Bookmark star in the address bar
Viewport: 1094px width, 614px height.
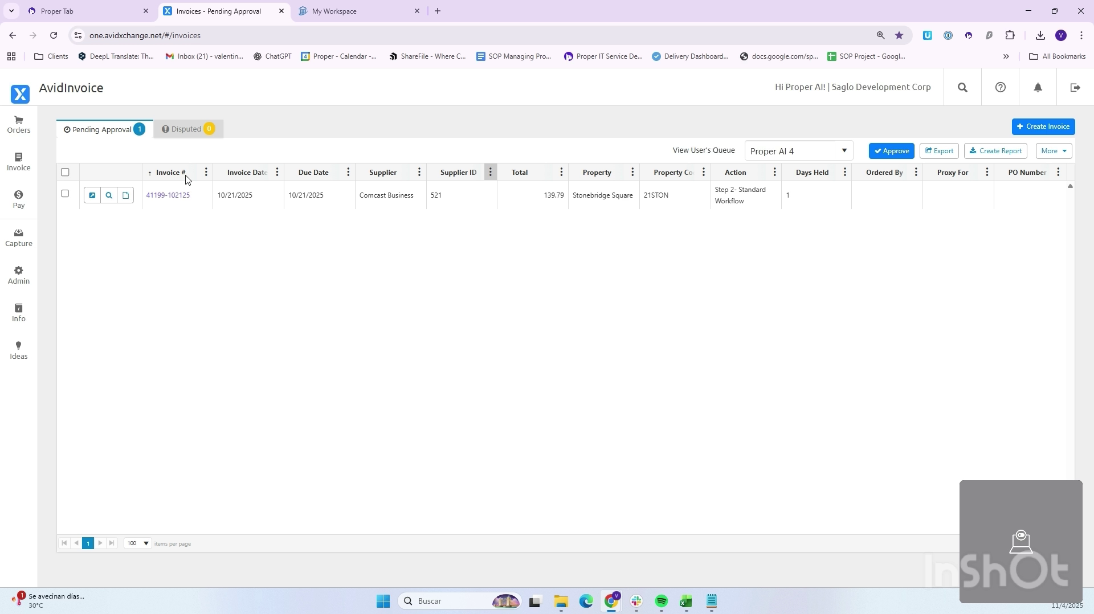click(x=899, y=35)
